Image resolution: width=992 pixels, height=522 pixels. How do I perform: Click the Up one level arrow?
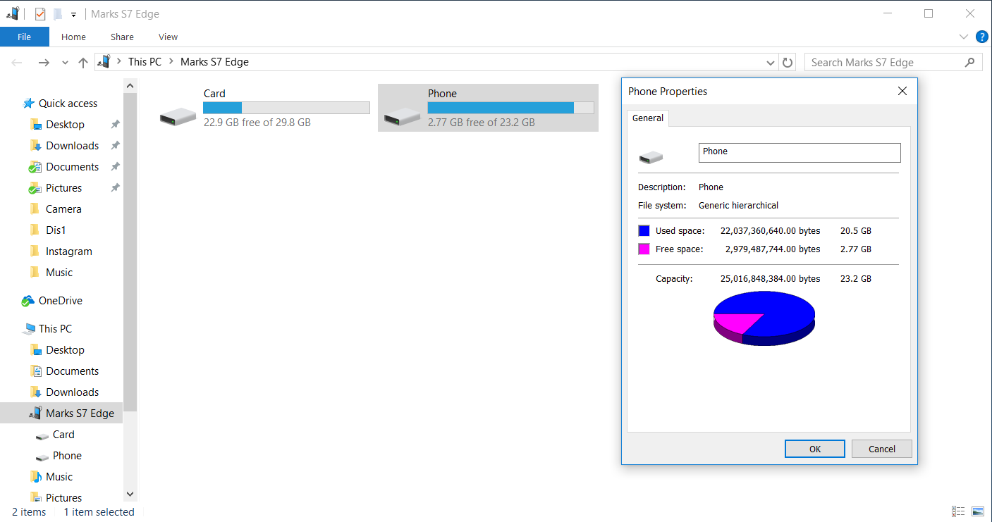point(83,63)
